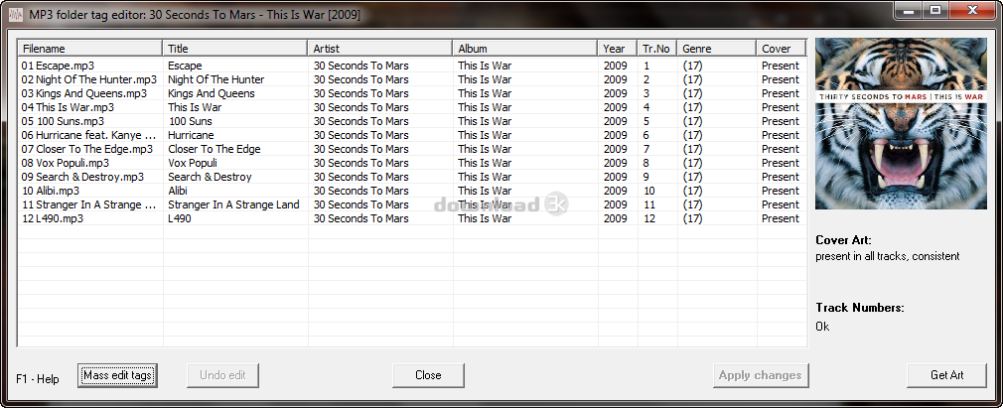The image size is (1003, 408).
Task: Click the Cover Present cell in the 100 Suns row
Action: [781, 121]
